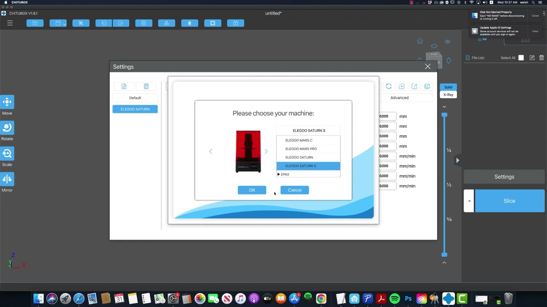Expand the EPAX machine group
Image resolution: width=547 pixels, height=307 pixels.
[x=279, y=174]
